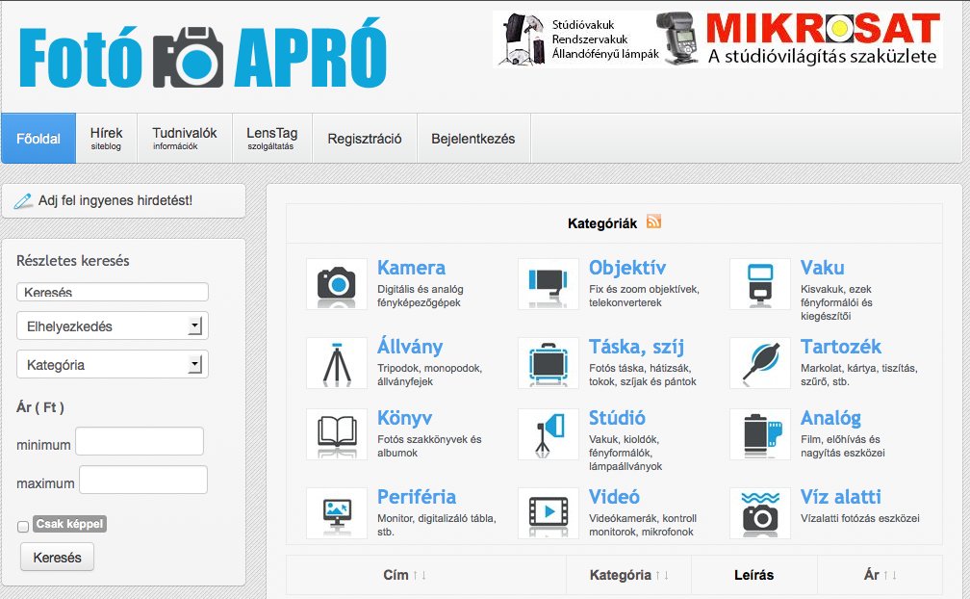Expand the Elhelyezkedés dropdown
Viewport: 970px width, 599px height.
[113, 326]
